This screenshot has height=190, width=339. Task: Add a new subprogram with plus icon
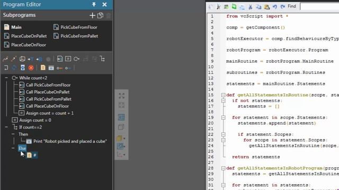[x=92, y=15]
